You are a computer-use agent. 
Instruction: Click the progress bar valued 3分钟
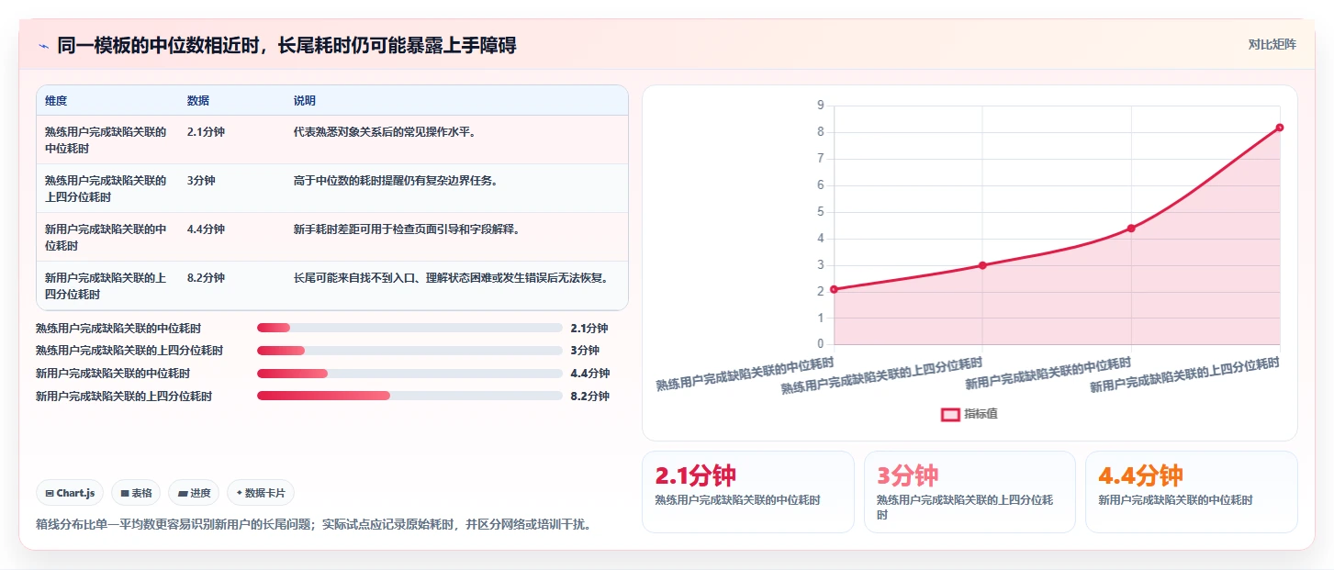(409, 351)
